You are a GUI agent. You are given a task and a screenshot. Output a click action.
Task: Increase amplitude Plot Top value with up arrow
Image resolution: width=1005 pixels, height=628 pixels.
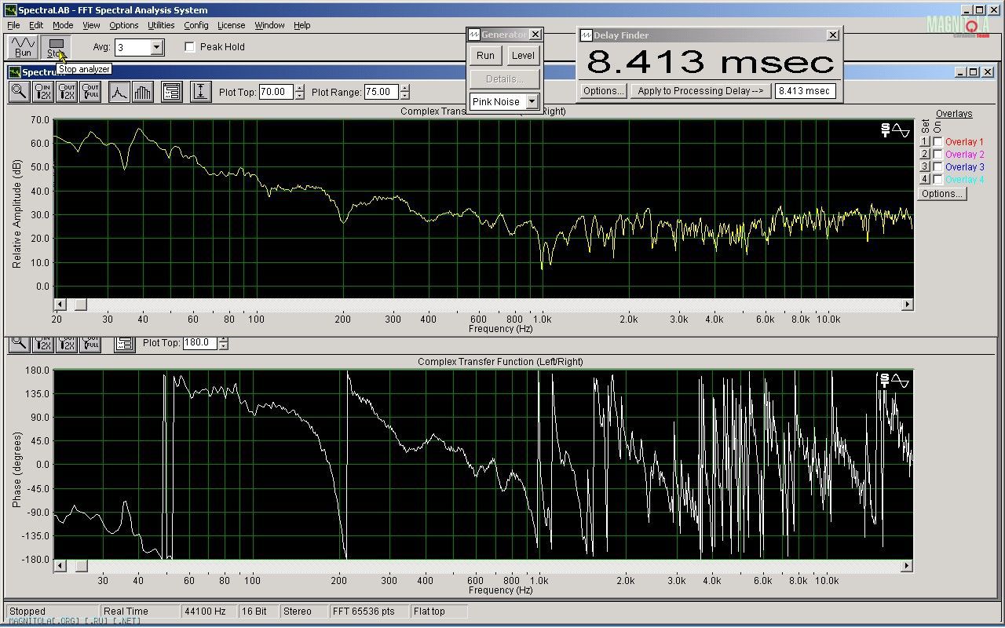click(299, 88)
